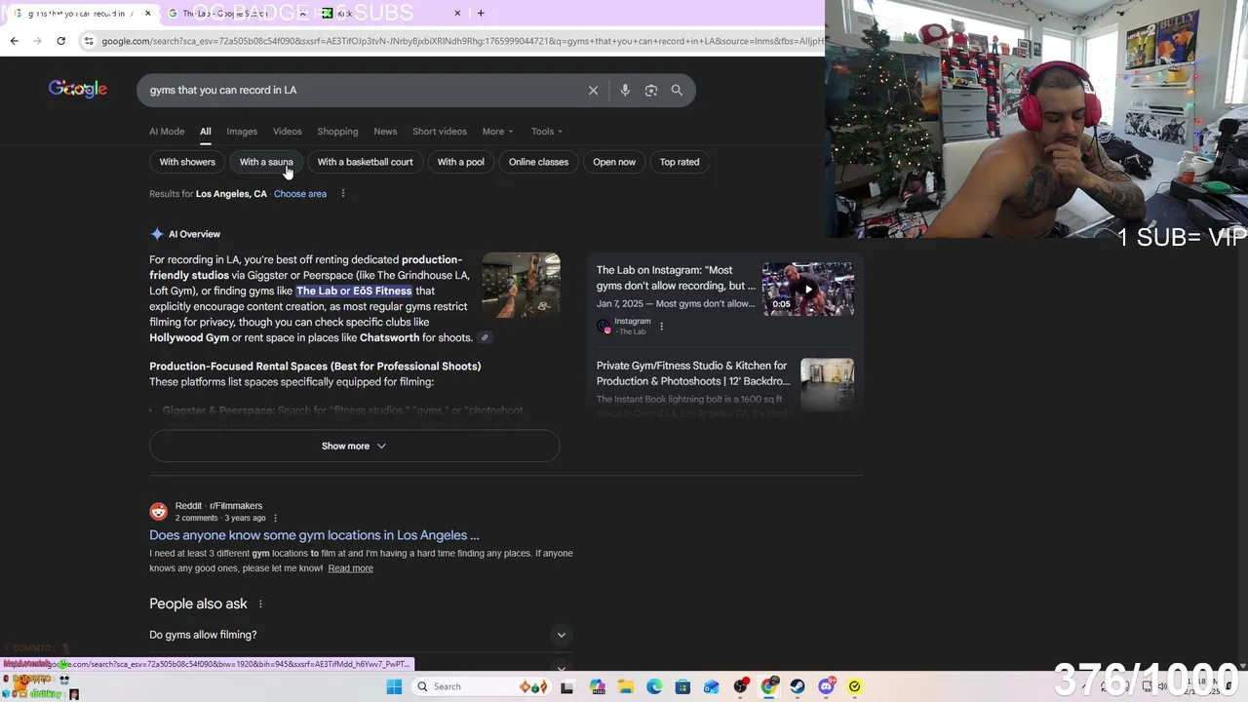
Task: Click the 'Choose area' link
Action: (x=300, y=194)
